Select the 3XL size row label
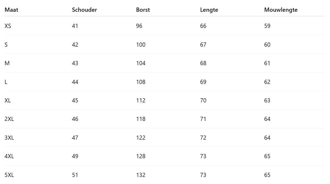 [9, 138]
